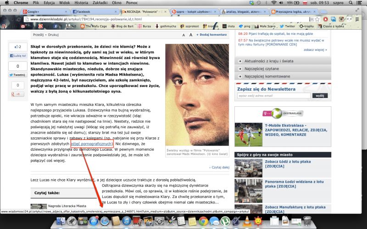Switch to the analizy, blogaski tab
Viewport: 367px width, 229px height.
pyautogui.click(x=244, y=11)
